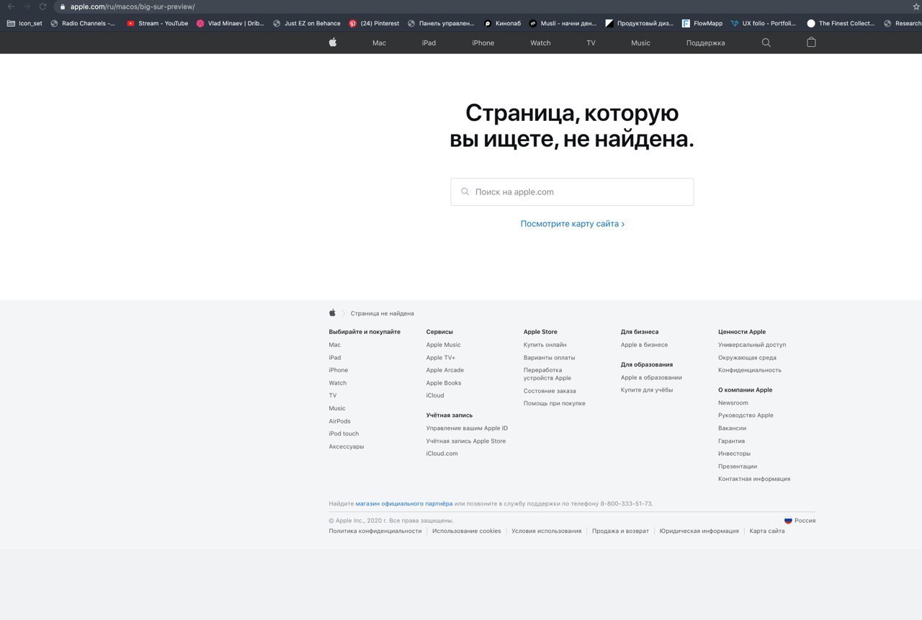This screenshot has height=620, width=922.
Task: Open Состояние заказа footer link
Action: [x=550, y=391]
